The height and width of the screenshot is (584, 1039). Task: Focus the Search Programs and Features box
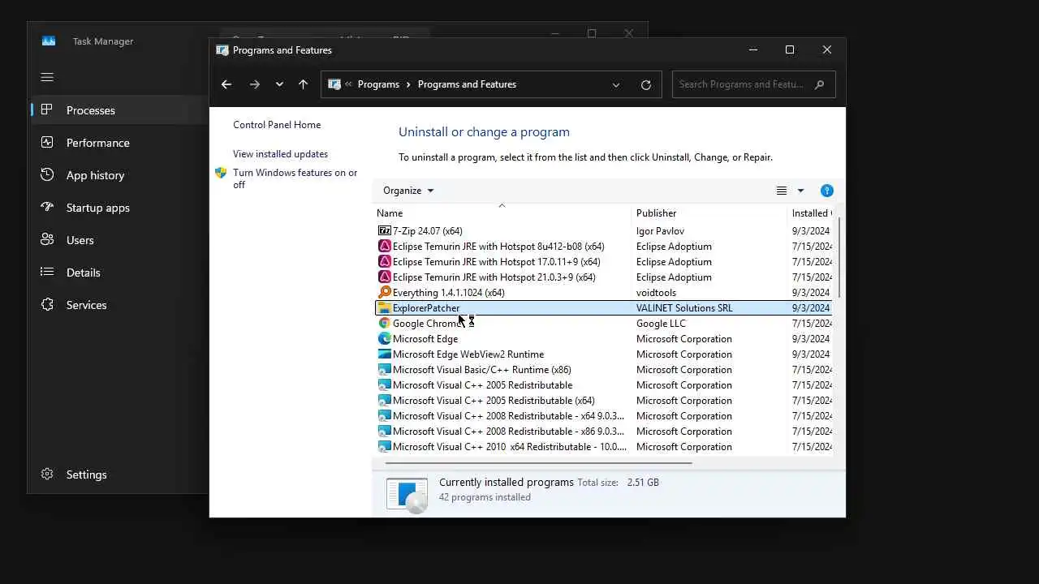[753, 84]
